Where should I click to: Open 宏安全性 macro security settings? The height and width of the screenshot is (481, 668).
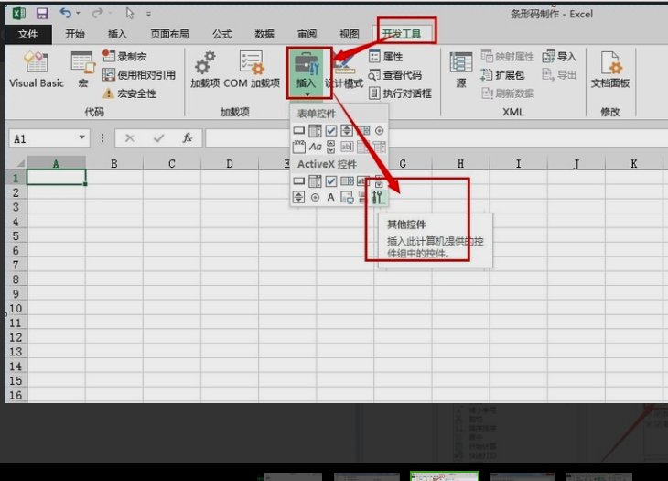tap(130, 93)
